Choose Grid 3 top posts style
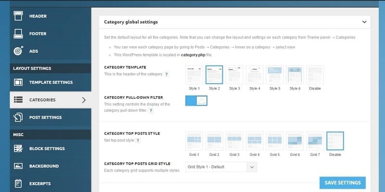The image size is (385, 192). pos(234,141)
